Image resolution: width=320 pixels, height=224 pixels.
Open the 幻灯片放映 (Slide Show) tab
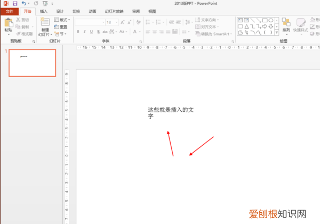click(114, 11)
